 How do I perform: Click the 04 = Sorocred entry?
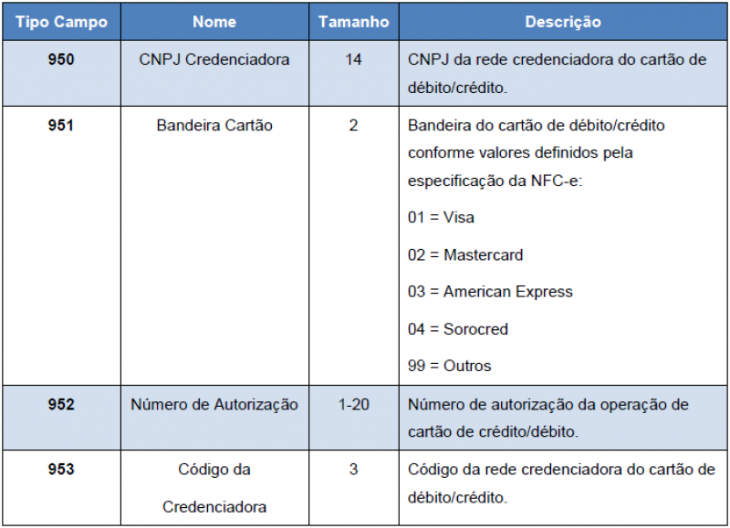[458, 329]
